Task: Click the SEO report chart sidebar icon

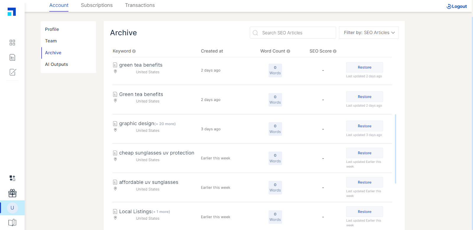Action: click(x=12, y=57)
